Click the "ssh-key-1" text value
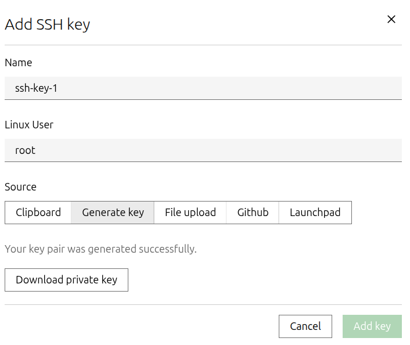The width and height of the screenshot is (410, 345). (36, 88)
